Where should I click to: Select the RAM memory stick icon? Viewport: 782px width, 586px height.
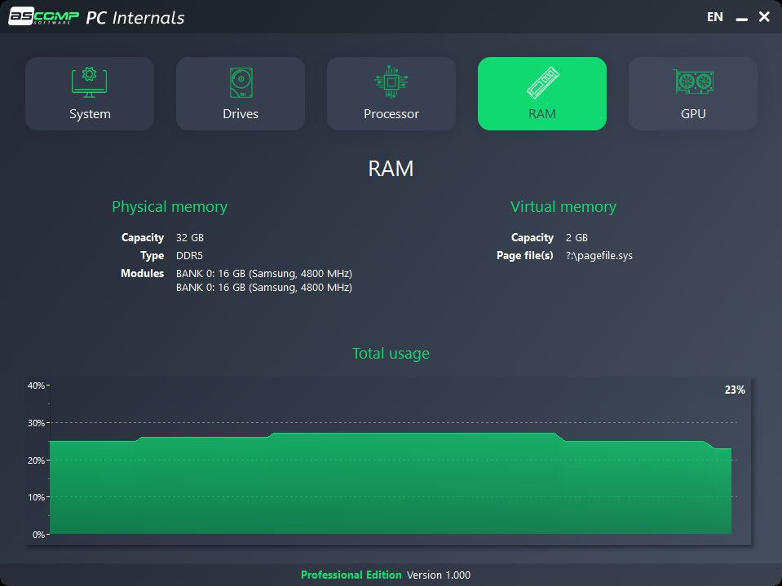tap(542, 82)
